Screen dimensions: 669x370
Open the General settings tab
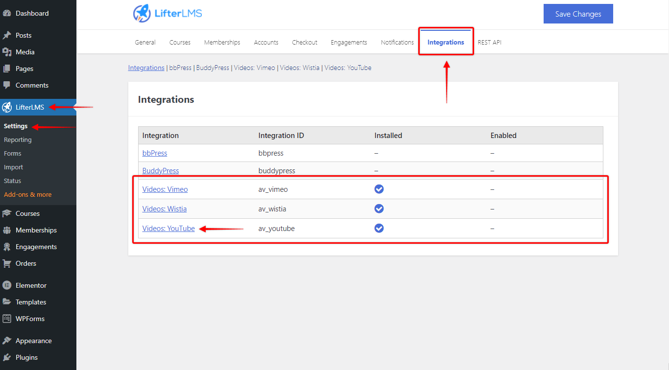[145, 43]
